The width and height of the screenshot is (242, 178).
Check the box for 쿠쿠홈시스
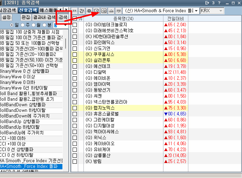coord(75,55)
